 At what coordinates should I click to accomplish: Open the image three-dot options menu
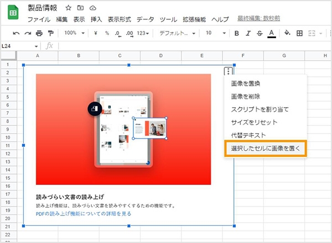tap(228, 71)
